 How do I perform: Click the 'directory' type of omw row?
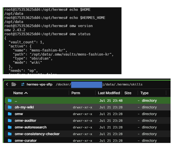point(149,114)
